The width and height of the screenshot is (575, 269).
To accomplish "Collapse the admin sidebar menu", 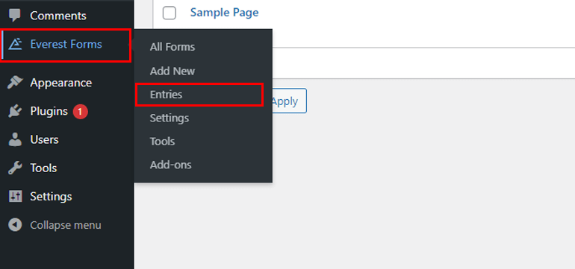I will 55,225.
